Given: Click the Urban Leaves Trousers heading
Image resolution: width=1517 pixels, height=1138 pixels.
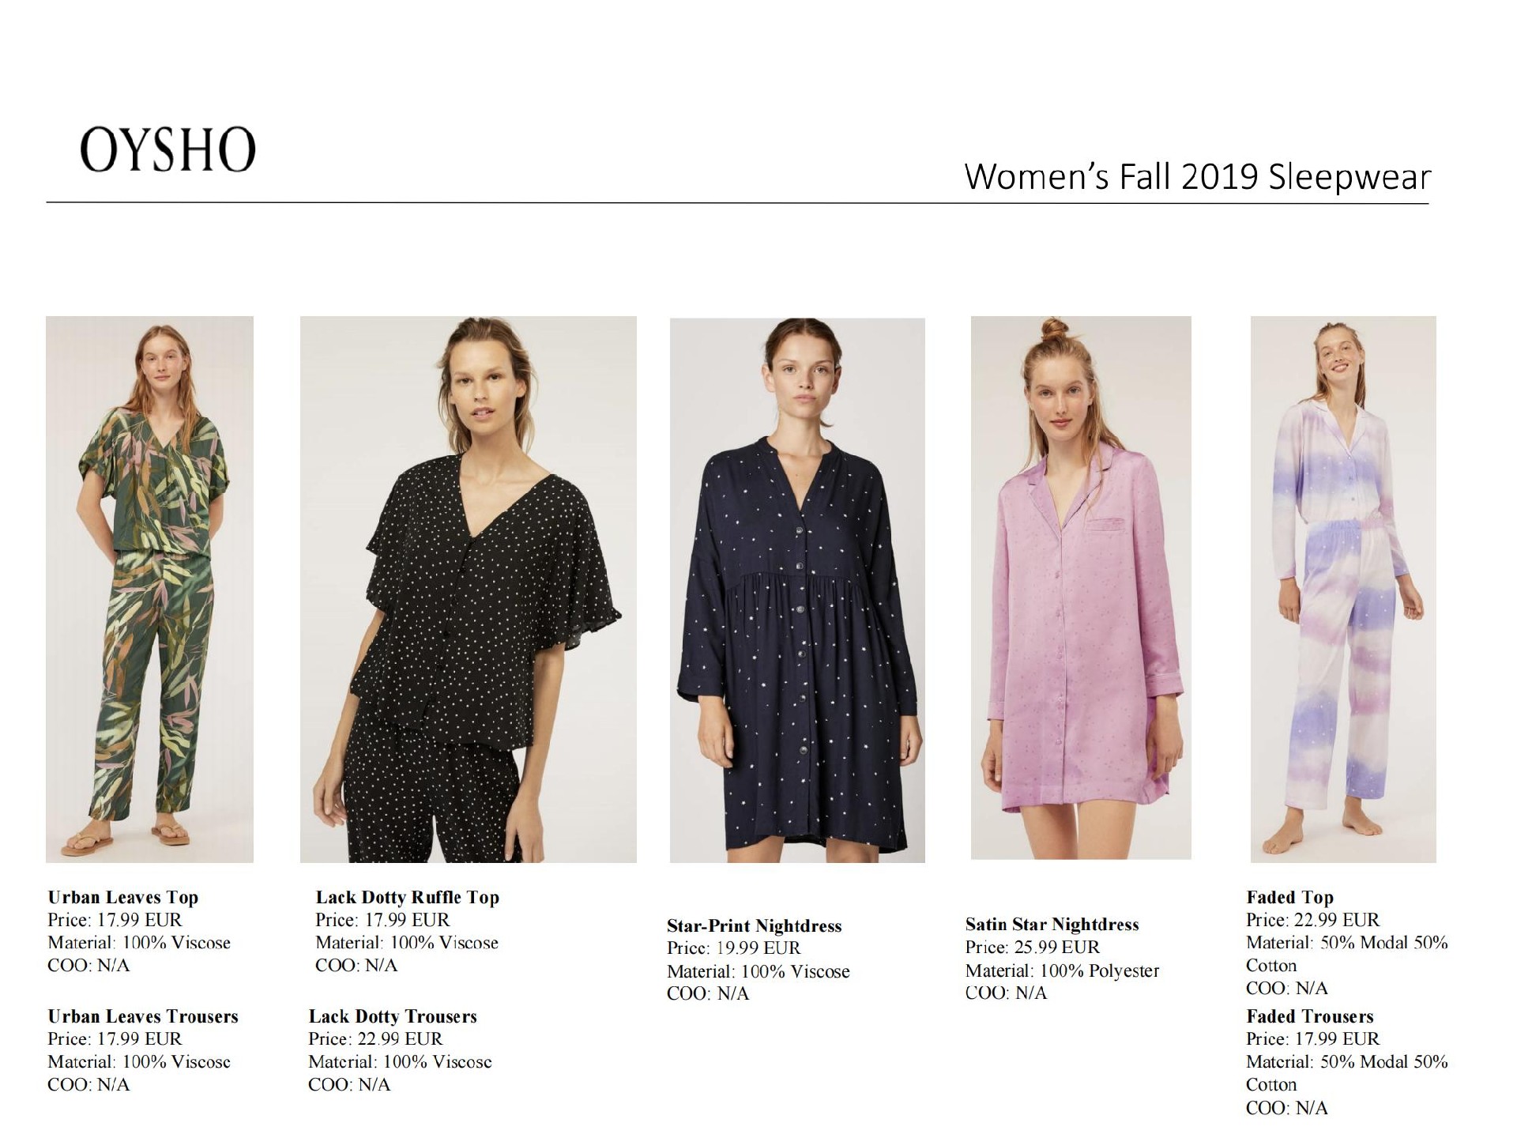Looking at the screenshot, I should (x=143, y=1016).
